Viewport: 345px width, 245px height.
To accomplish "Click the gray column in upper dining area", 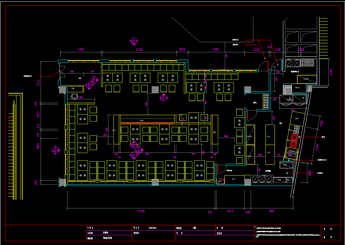I will pyautogui.click(x=155, y=89).
